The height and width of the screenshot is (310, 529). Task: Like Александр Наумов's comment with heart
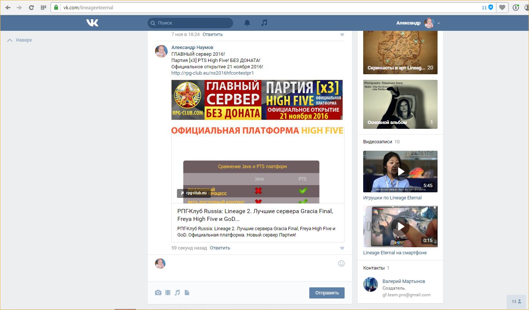[342, 248]
